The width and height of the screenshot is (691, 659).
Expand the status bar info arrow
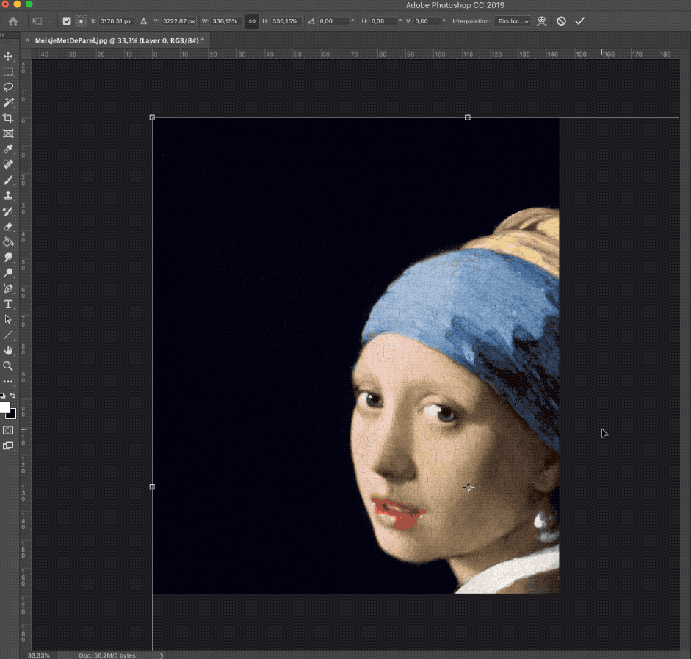pyautogui.click(x=162, y=655)
